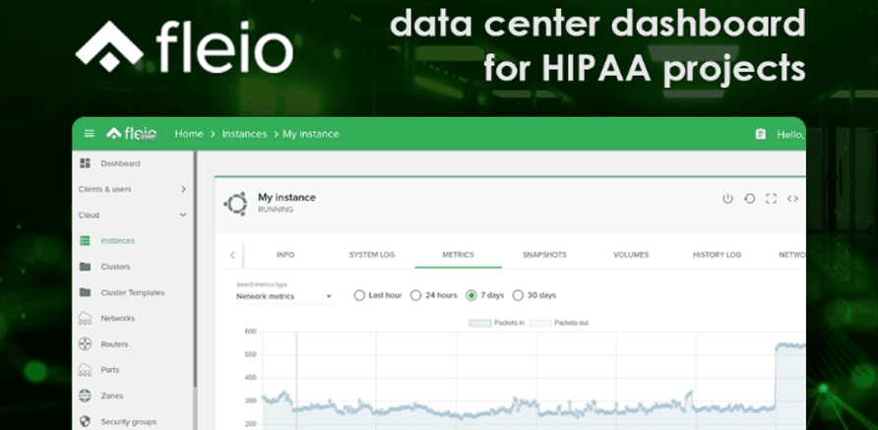This screenshot has width=878, height=430.
Task: Open Instances label in the sidebar
Action: click(117, 241)
